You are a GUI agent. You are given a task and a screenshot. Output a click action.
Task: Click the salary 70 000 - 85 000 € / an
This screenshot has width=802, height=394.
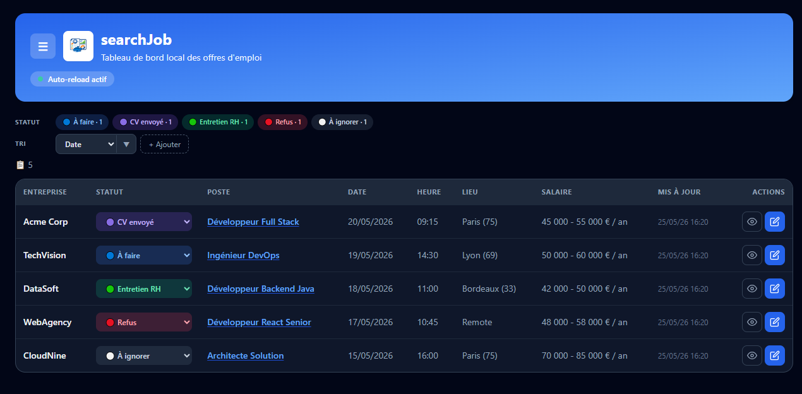[x=585, y=355]
